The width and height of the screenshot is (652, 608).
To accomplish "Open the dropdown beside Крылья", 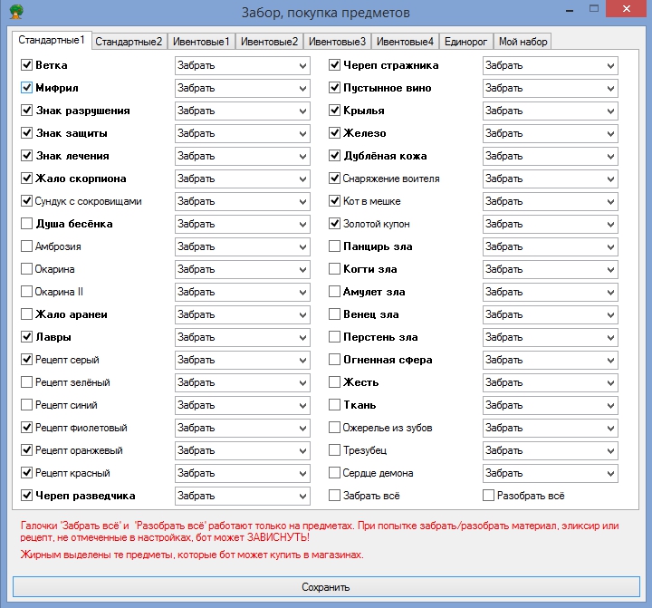I will click(550, 111).
